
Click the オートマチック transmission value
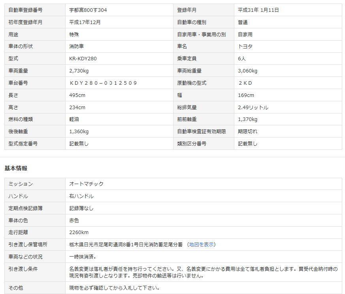pyautogui.click(x=86, y=184)
